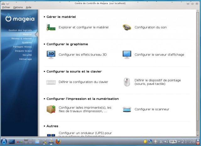Go to Démarrage section
Image resolution: width=201 pixels, height=146 pixels.
click(25, 59)
